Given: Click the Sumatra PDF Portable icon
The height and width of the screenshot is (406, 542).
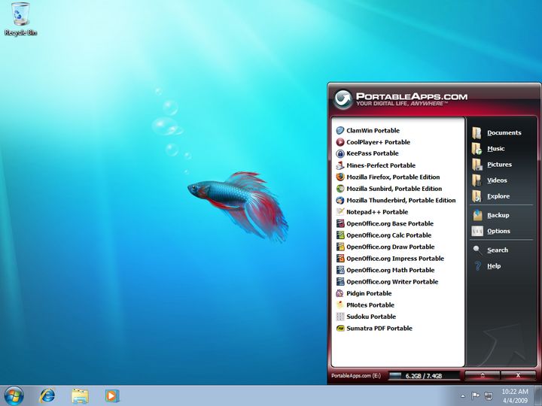Looking at the screenshot, I should coord(340,329).
